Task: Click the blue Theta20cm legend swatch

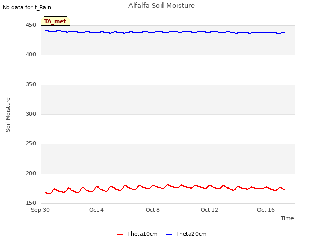Action: point(169,235)
